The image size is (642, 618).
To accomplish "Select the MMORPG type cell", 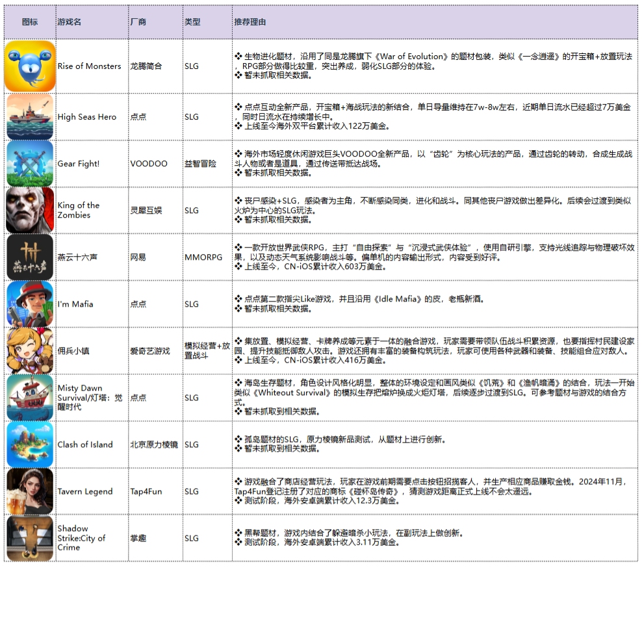I will click(203, 257).
